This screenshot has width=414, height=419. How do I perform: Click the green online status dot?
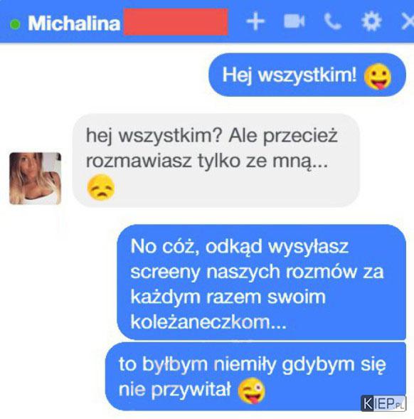pyautogui.click(x=15, y=24)
